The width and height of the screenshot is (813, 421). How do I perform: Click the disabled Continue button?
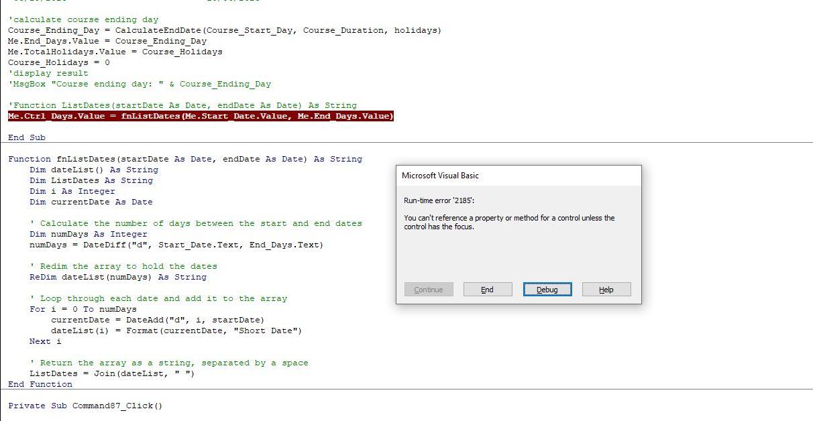[429, 289]
